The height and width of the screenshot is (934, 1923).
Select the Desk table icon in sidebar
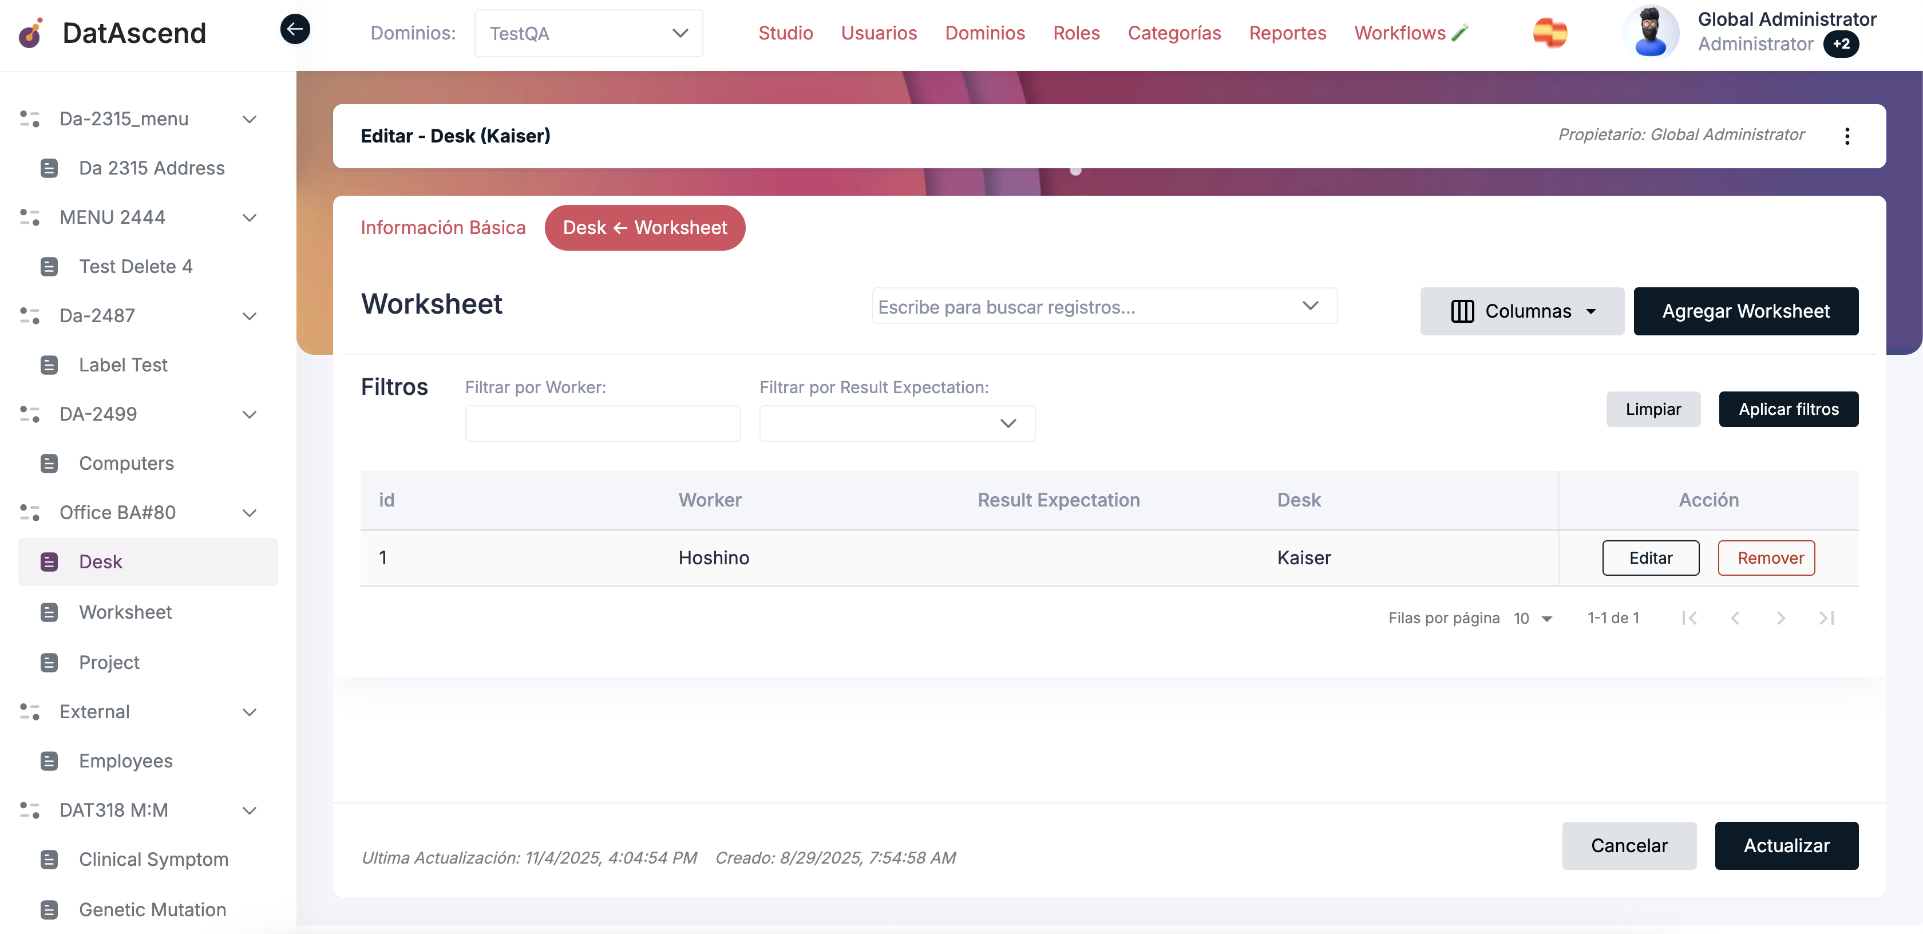pos(49,561)
